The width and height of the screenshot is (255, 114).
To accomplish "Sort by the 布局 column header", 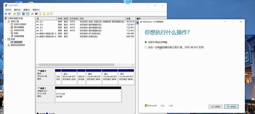I will point(60,19).
